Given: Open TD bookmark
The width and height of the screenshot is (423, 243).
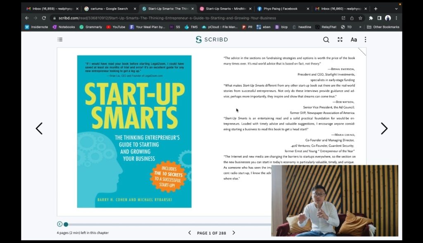Looking at the screenshot, I should tap(347, 27).
